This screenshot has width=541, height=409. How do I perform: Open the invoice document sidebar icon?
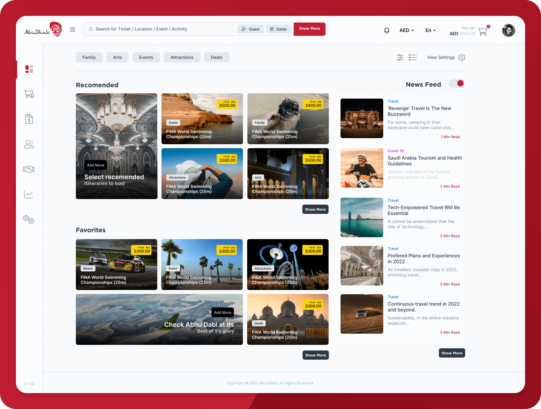coord(29,119)
